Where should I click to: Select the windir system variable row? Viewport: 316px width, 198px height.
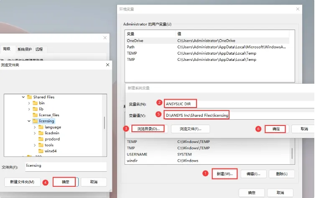click(x=208, y=160)
